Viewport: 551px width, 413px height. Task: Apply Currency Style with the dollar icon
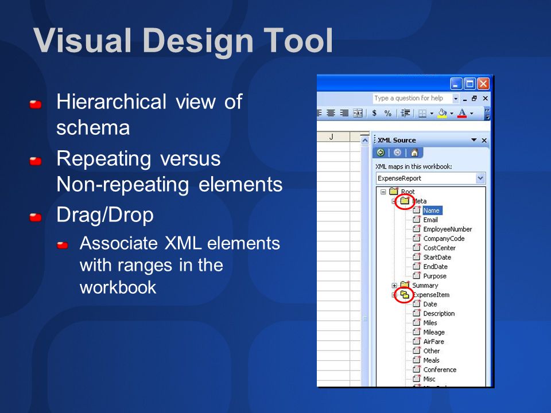point(375,113)
